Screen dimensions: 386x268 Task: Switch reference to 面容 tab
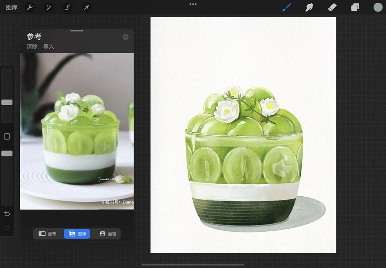click(108, 234)
